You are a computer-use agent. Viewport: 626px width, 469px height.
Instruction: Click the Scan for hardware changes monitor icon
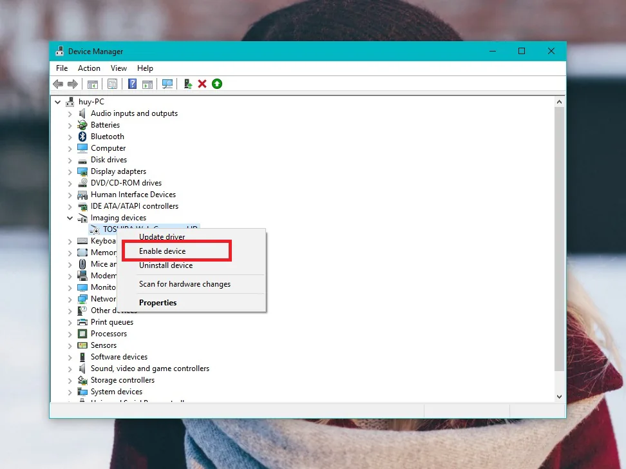(167, 84)
